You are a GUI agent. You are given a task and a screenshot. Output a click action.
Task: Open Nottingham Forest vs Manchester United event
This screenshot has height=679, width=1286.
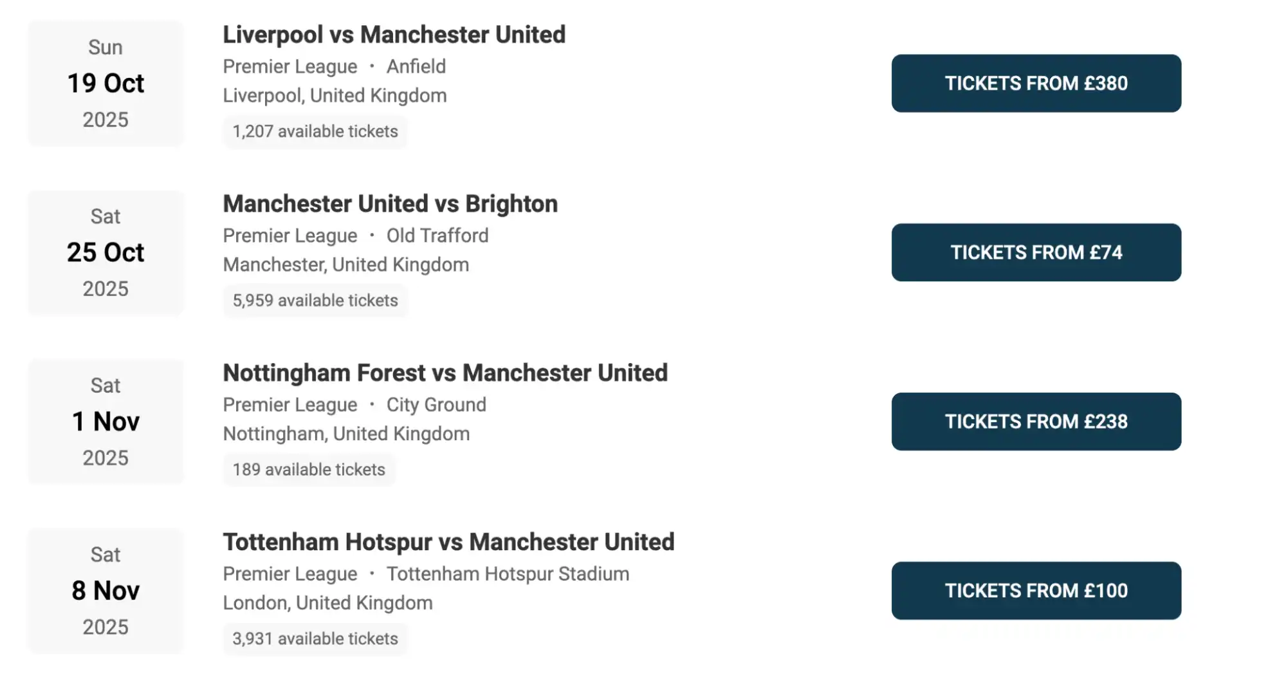(445, 373)
